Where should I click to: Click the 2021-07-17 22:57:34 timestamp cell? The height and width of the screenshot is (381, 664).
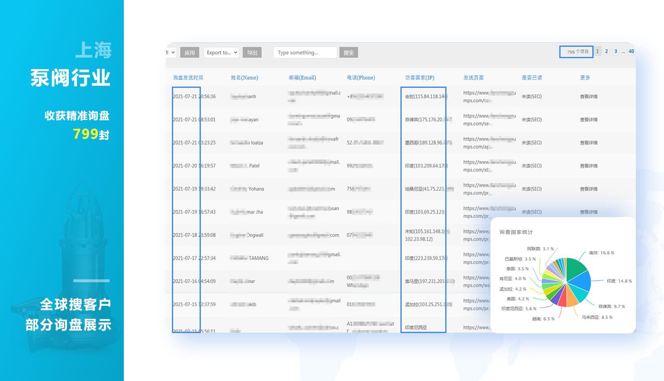pyautogui.click(x=194, y=258)
